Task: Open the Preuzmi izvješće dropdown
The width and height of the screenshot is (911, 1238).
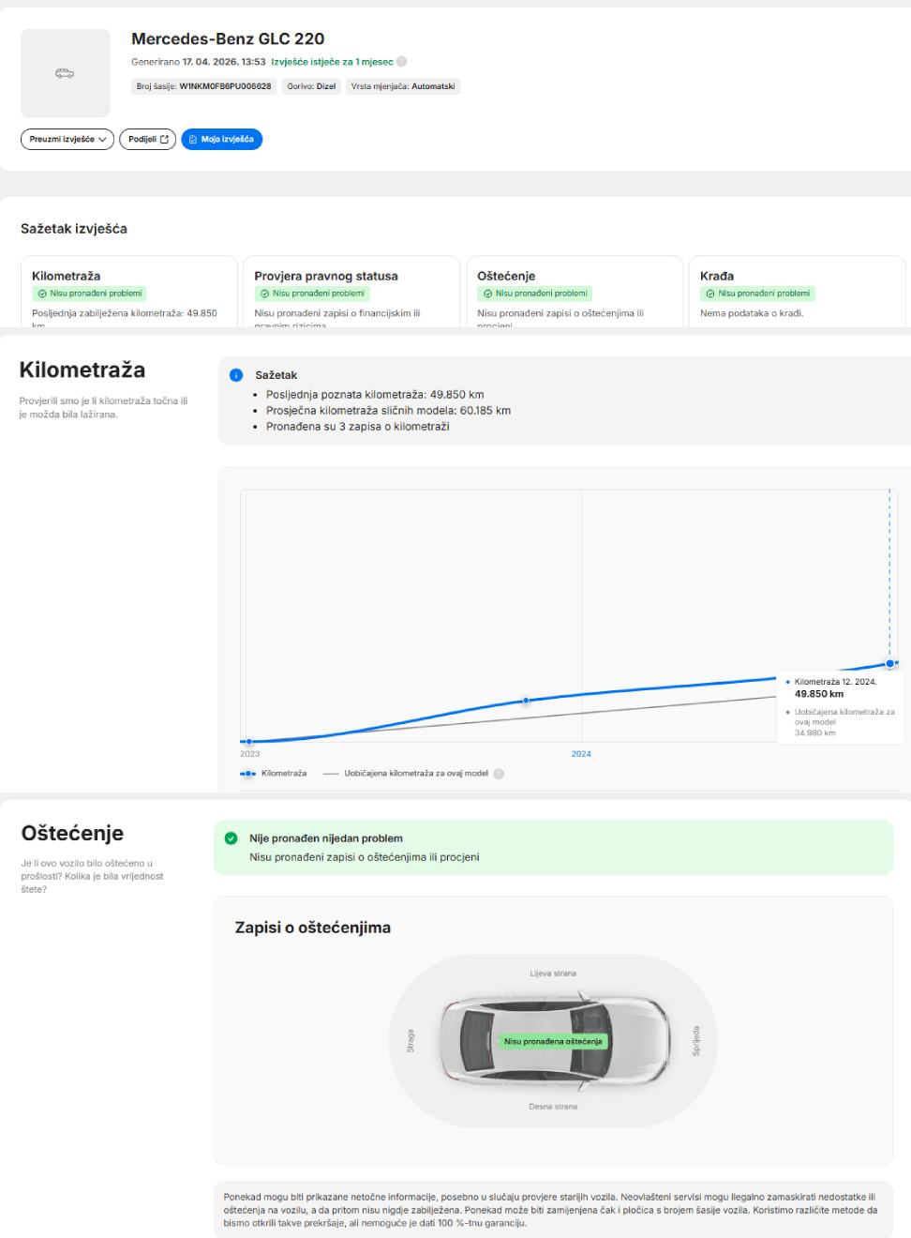Action: pyautogui.click(x=67, y=139)
